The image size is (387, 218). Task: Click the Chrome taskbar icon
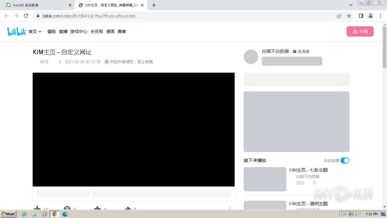(55, 214)
